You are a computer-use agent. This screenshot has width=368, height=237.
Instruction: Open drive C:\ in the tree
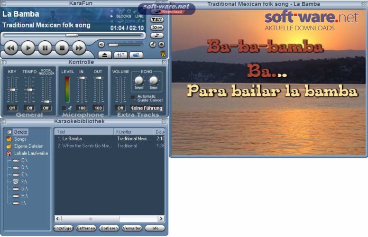24,161
